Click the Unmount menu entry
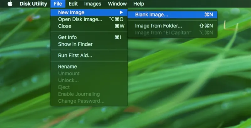This screenshot has width=251, height=128. [69, 73]
